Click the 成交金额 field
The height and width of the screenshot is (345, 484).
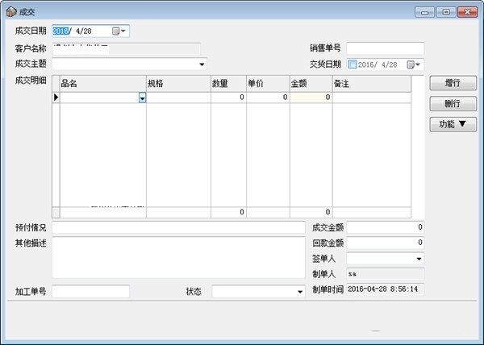click(386, 227)
